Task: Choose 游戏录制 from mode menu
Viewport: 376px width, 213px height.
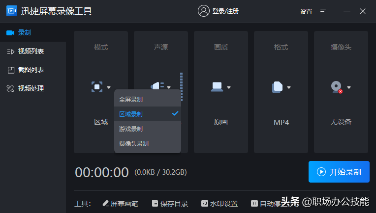Action: [148, 129]
